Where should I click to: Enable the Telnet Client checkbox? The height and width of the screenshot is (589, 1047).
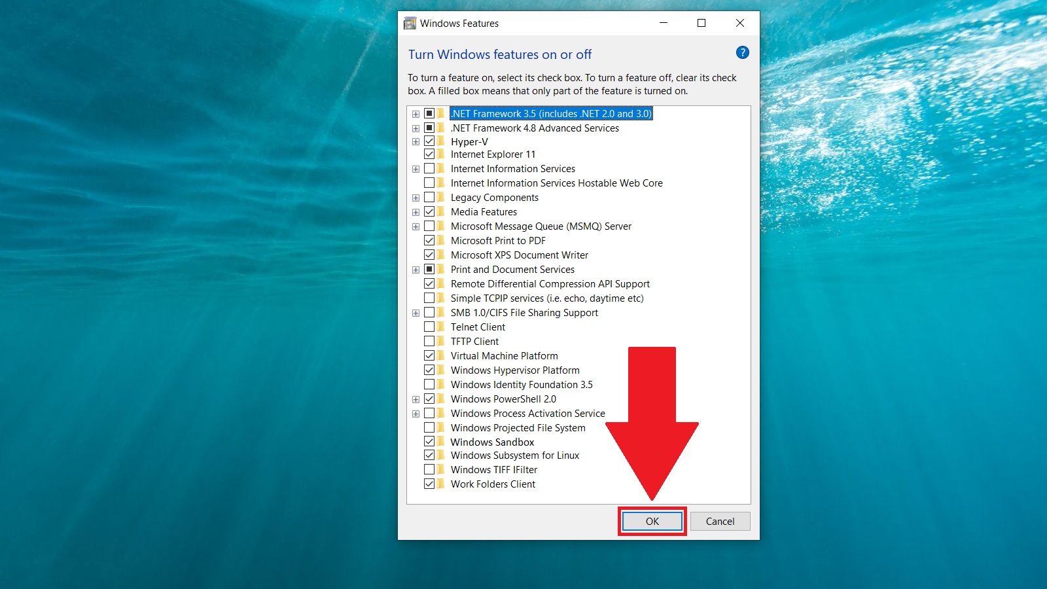coord(429,327)
